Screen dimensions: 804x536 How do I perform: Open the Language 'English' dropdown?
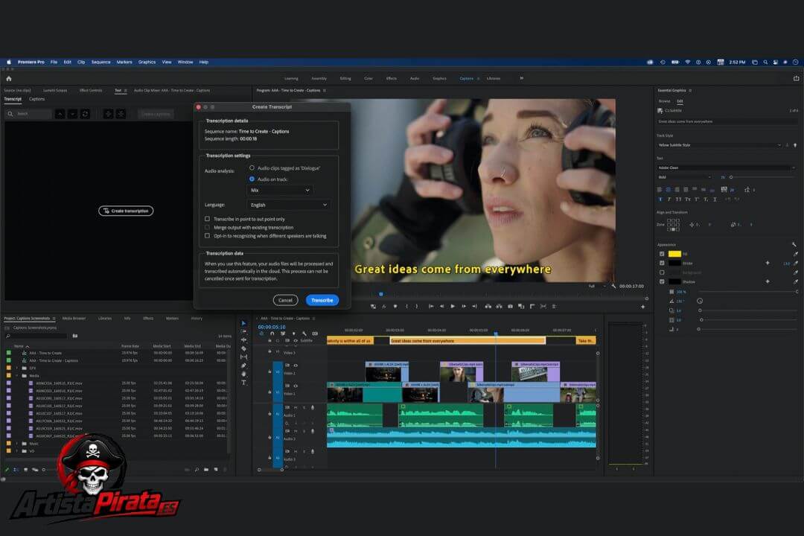pyautogui.click(x=289, y=205)
